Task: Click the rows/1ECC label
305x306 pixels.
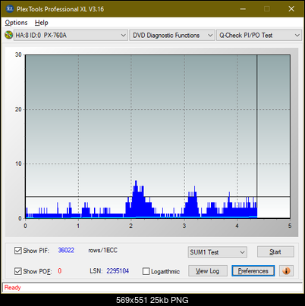Action: tap(102, 250)
